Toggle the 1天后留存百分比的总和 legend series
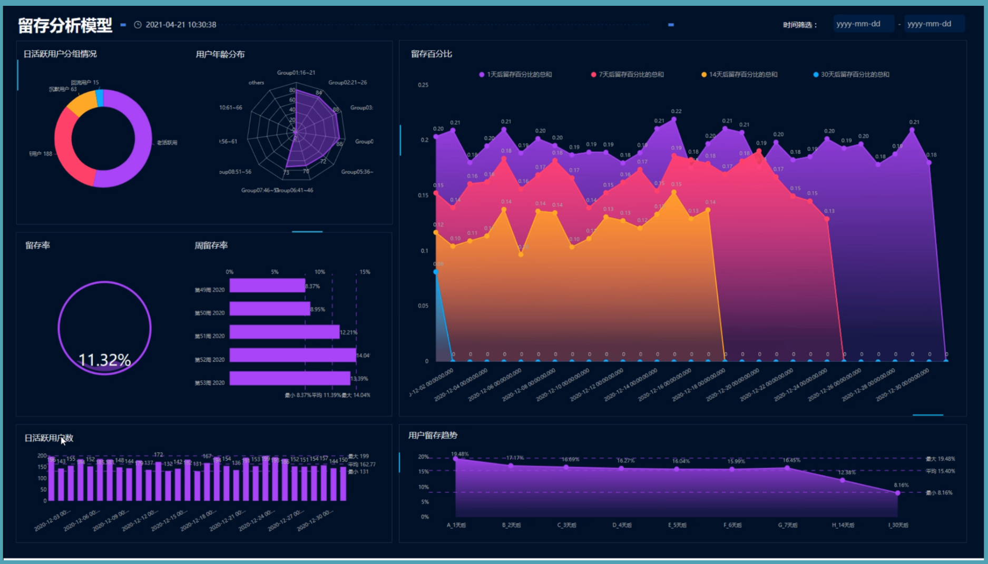 point(515,74)
